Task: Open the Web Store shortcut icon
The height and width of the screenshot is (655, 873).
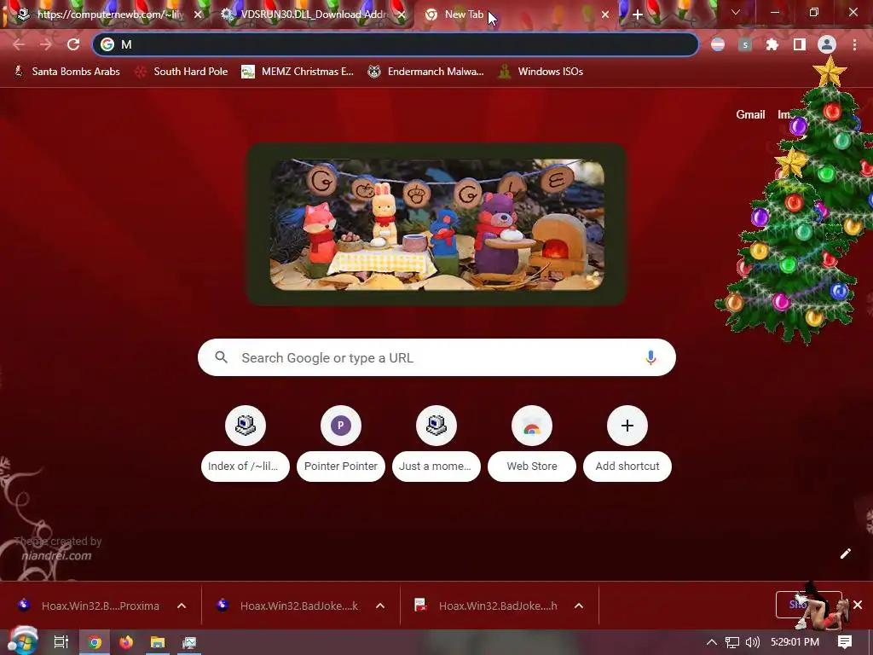Action: (x=532, y=426)
